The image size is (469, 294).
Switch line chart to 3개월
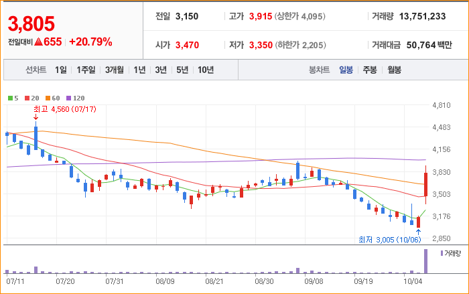coord(115,70)
